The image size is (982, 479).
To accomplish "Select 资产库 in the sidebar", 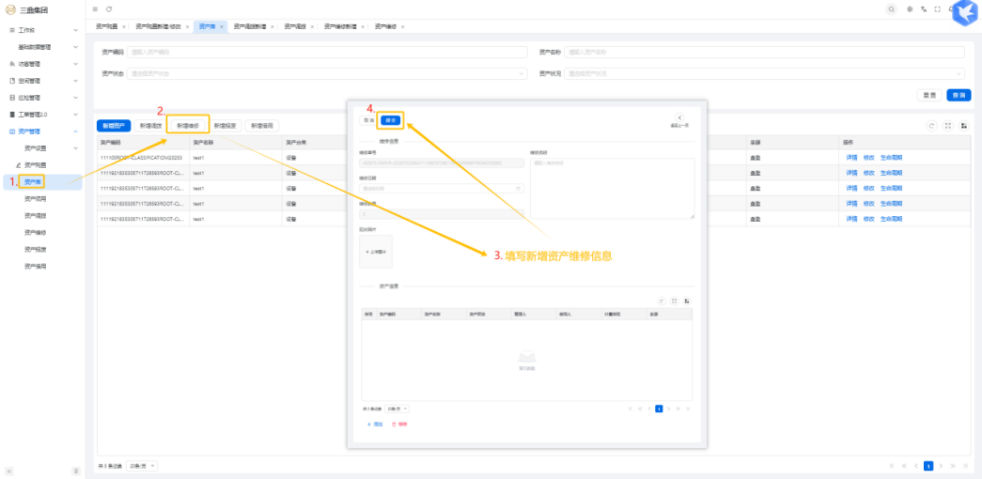I will pyautogui.click(x=33, y=181).
